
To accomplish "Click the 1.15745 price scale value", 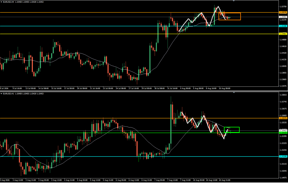I will [x=283, y=101].
